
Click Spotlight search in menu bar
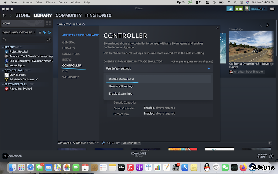[235, 2]
